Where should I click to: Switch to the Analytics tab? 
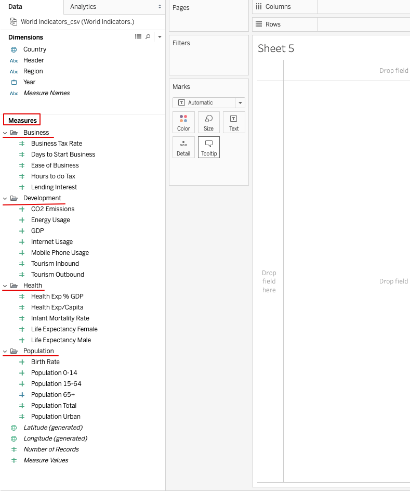click(x=83, y=7)
